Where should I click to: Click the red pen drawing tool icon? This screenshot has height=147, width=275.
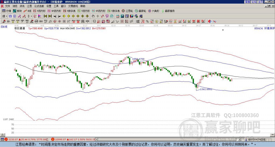(x=3, y=21)
